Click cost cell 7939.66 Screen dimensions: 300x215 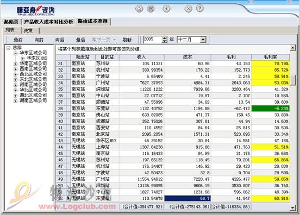[187, 89]
